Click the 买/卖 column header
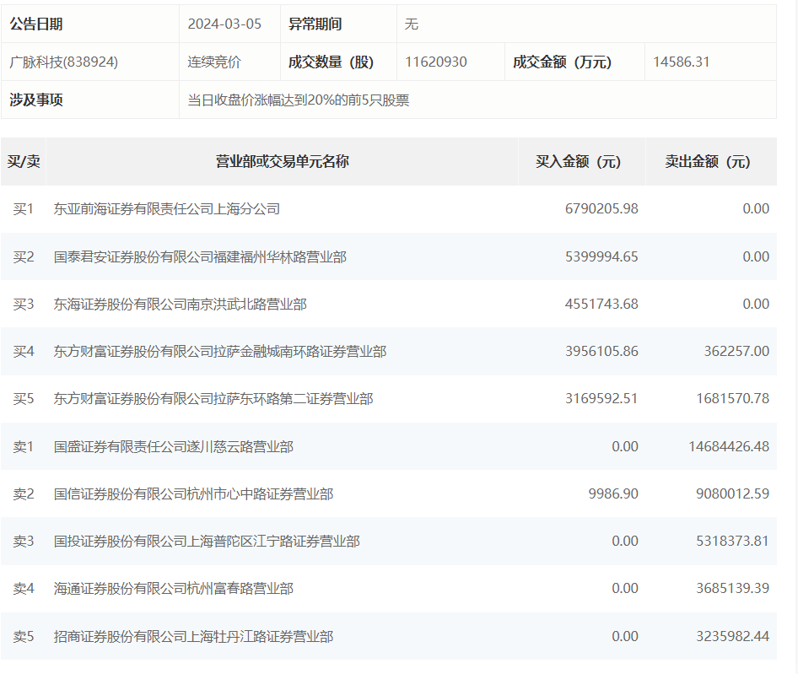Screen dimensions: 798x674 click(24, 162)
